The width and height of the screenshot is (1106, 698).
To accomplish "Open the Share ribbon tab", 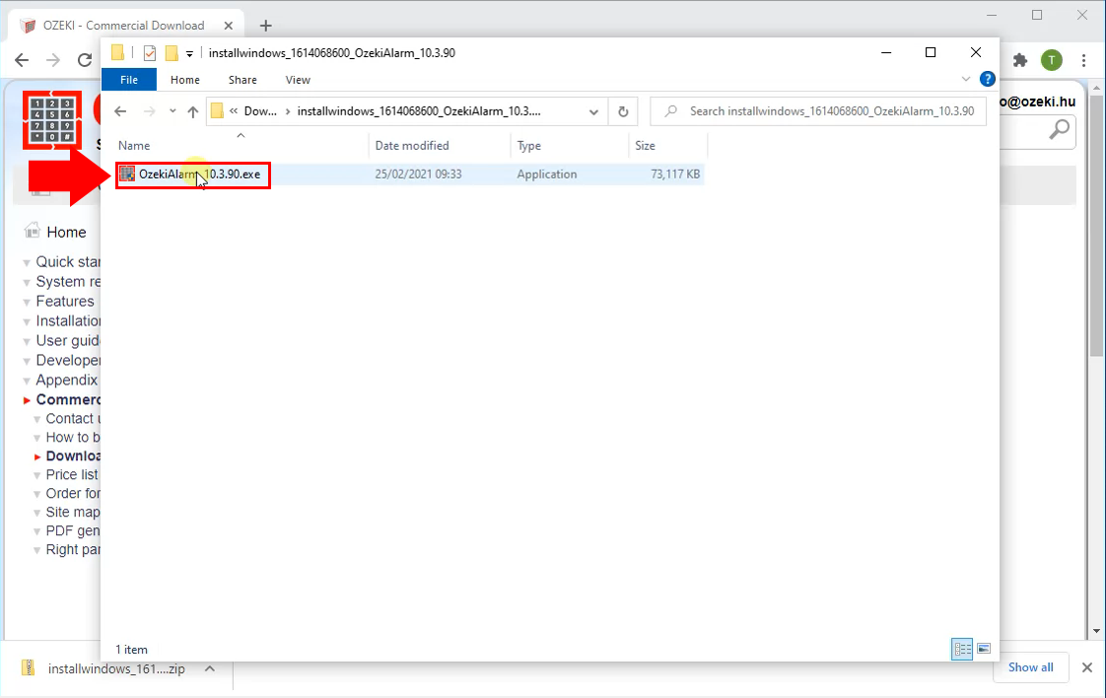I will click(x=242, y=80).
